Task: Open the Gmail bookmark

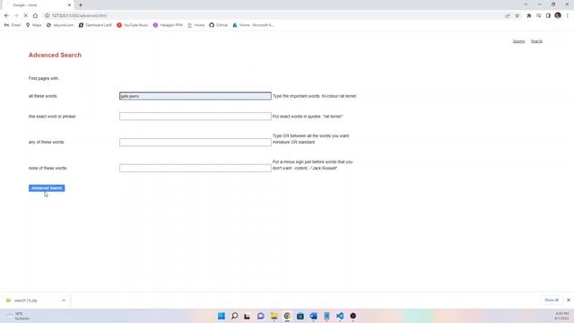Action: pyautogui.click(x=13, y=25)
